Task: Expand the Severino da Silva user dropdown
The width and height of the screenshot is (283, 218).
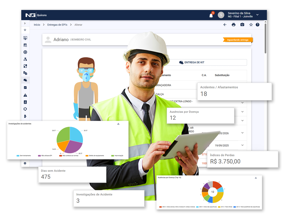Action: coord(258,15)
